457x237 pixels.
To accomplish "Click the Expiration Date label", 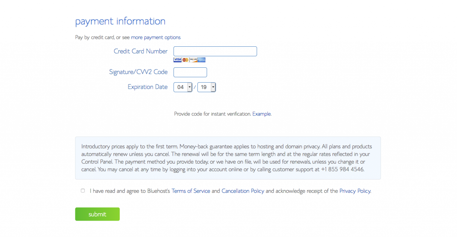I will coord(147,87).
